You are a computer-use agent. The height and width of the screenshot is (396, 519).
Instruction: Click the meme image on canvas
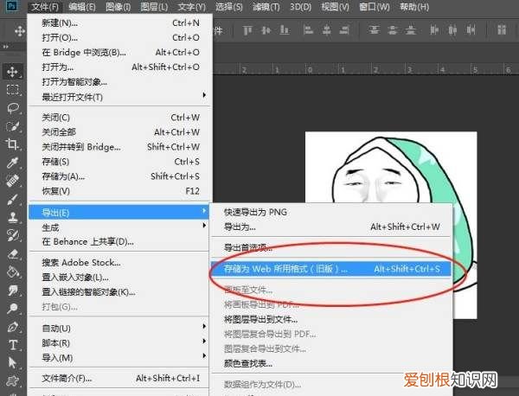click(391, 167)
